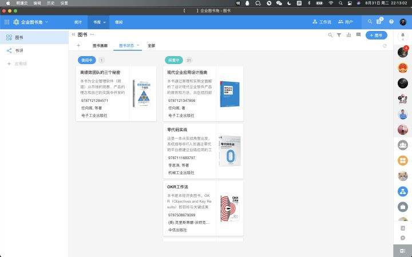Click the plus icon to add a view
The height and width of the screenshot is (257, 412).
coord(78,45)
